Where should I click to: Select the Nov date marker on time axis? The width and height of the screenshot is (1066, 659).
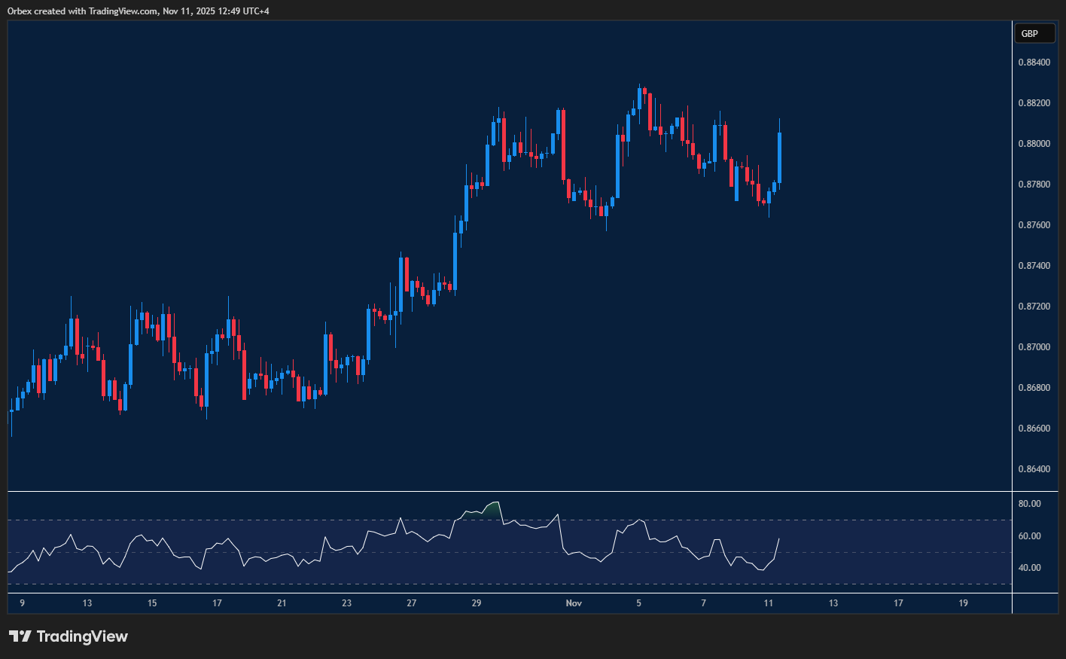click(574, 603)
